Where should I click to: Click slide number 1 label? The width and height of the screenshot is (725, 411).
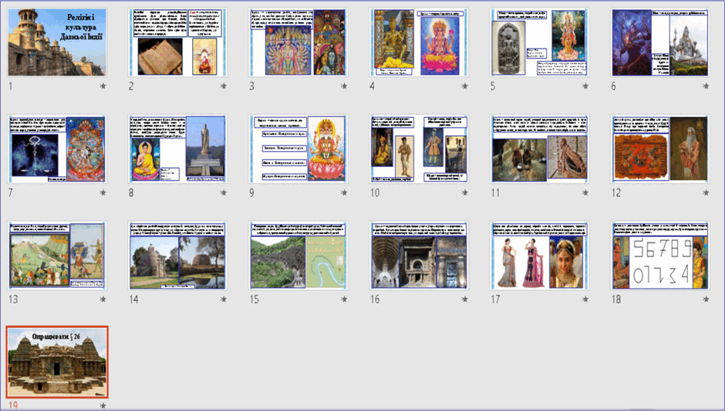[11, 86]
